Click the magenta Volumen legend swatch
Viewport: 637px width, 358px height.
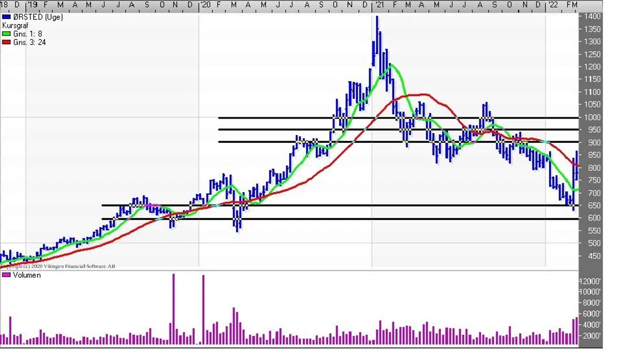pyautogui.click(x=6, y=275)
